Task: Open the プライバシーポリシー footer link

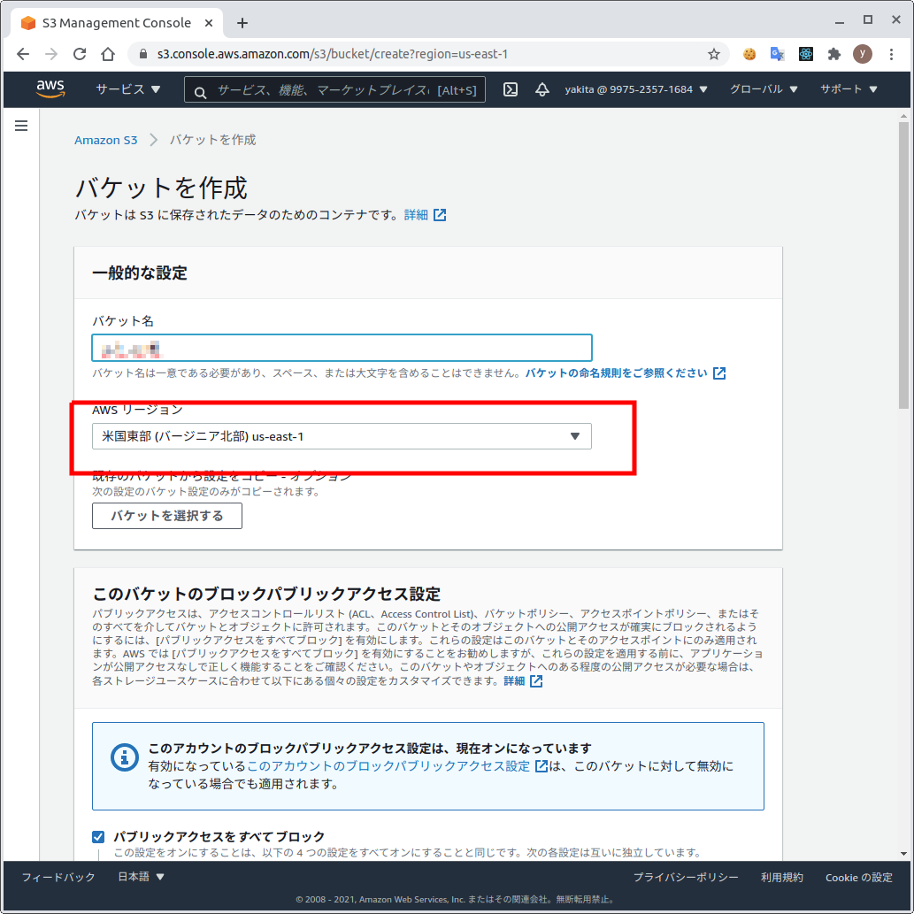Action: pyautogui.click(x=686, y=877)
